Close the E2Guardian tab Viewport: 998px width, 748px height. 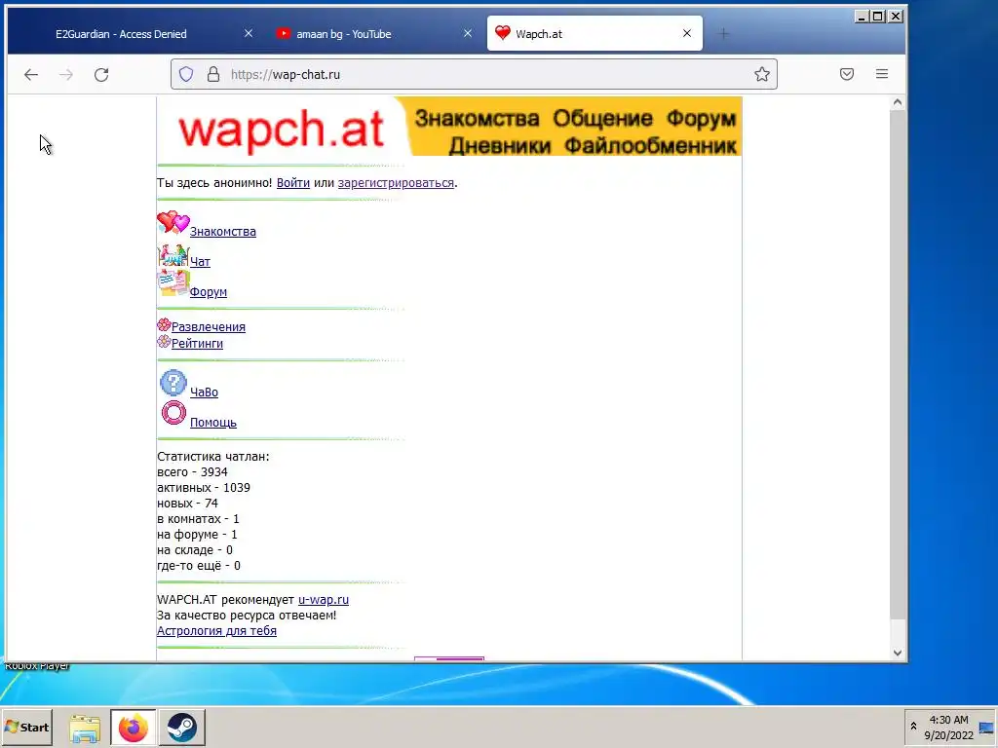pyautogui.click(x=249, y=33)
